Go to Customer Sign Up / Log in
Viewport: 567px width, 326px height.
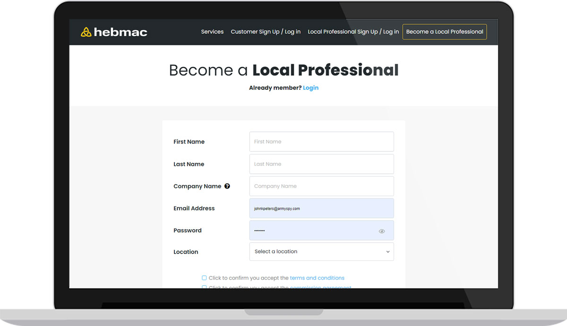[x=266, y=32]
